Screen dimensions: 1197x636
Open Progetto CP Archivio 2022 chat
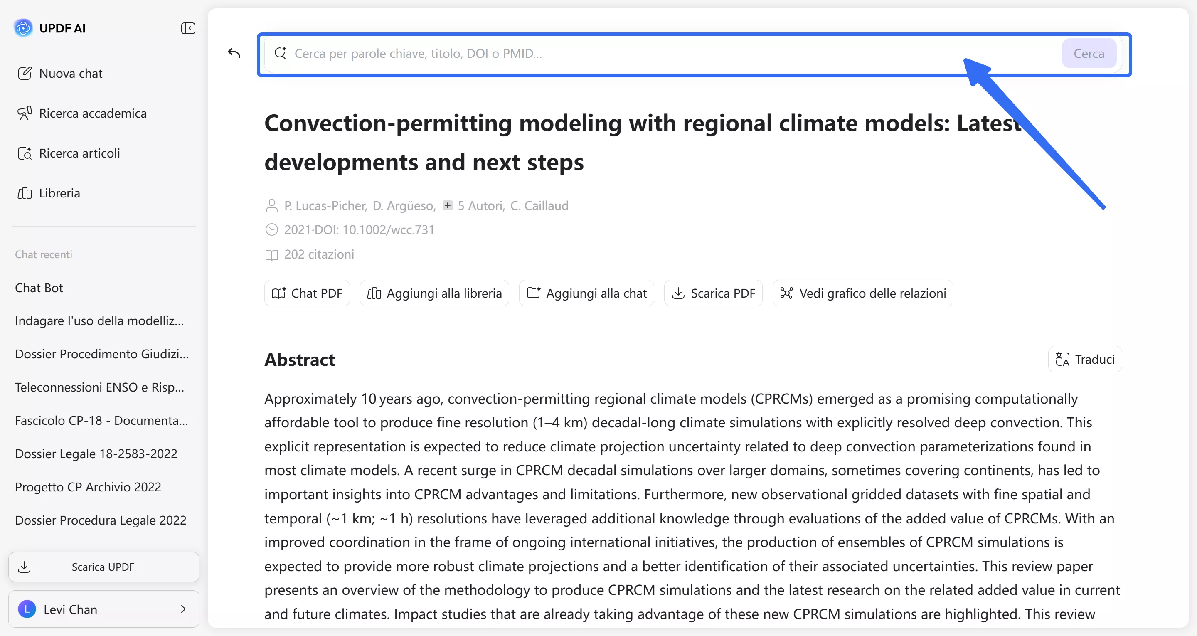coord(88,487)
